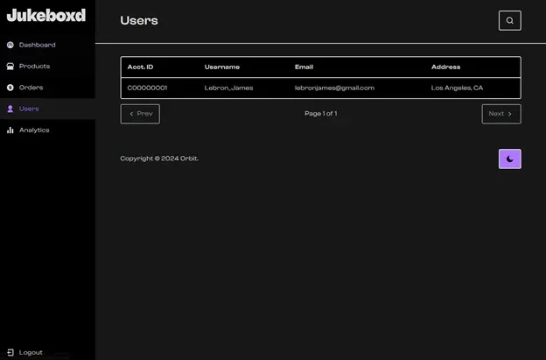Image resolution: width=546 pixels, height=360 pixels.
Task: Click the Orders coin icon
Action: 10,88
